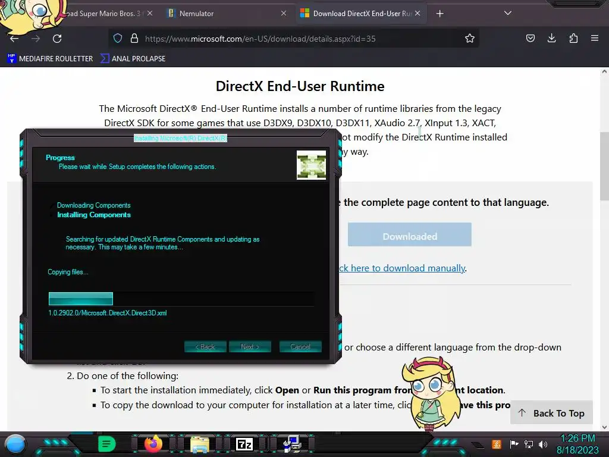Open the network tray icon
Viewport: 609px width, 457px height.
(x=529, y=444)
